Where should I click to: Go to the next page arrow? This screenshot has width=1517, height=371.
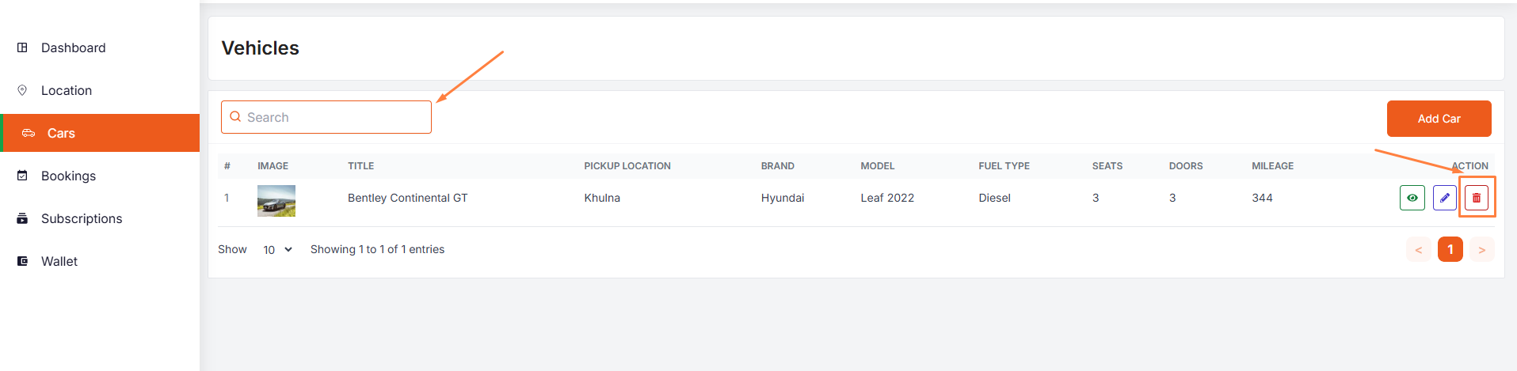(1481, 250)
